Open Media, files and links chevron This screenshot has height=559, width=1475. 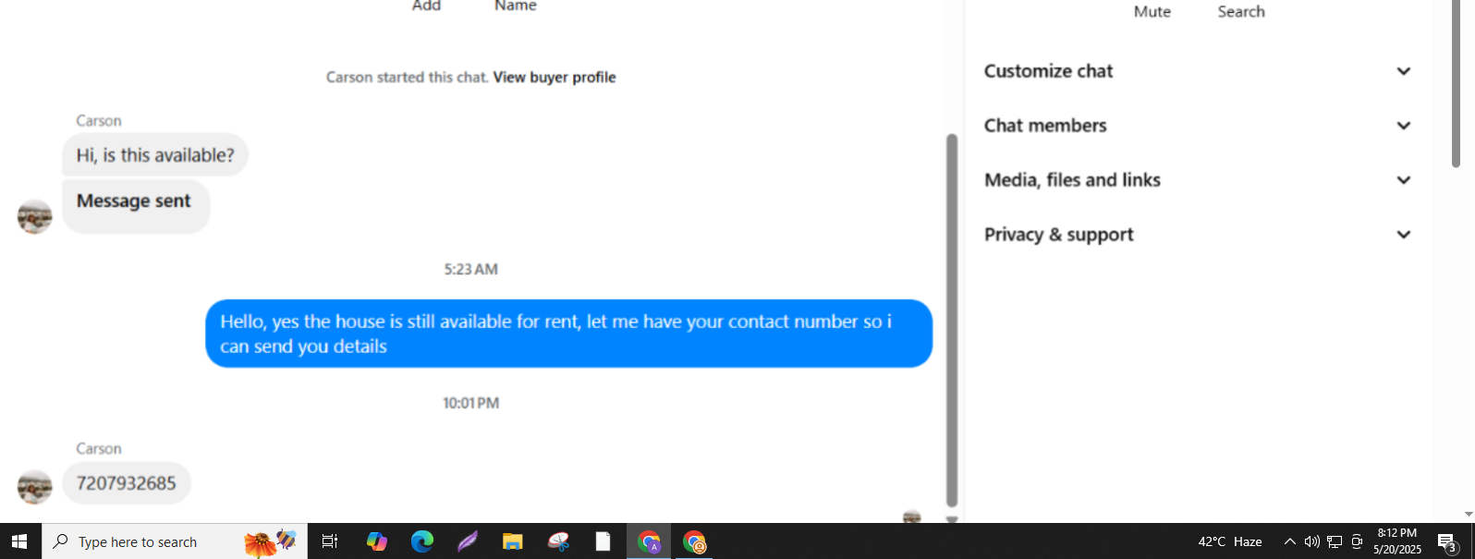1403,180
